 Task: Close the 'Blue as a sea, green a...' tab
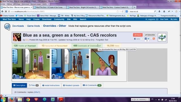[x=31, y=7]
